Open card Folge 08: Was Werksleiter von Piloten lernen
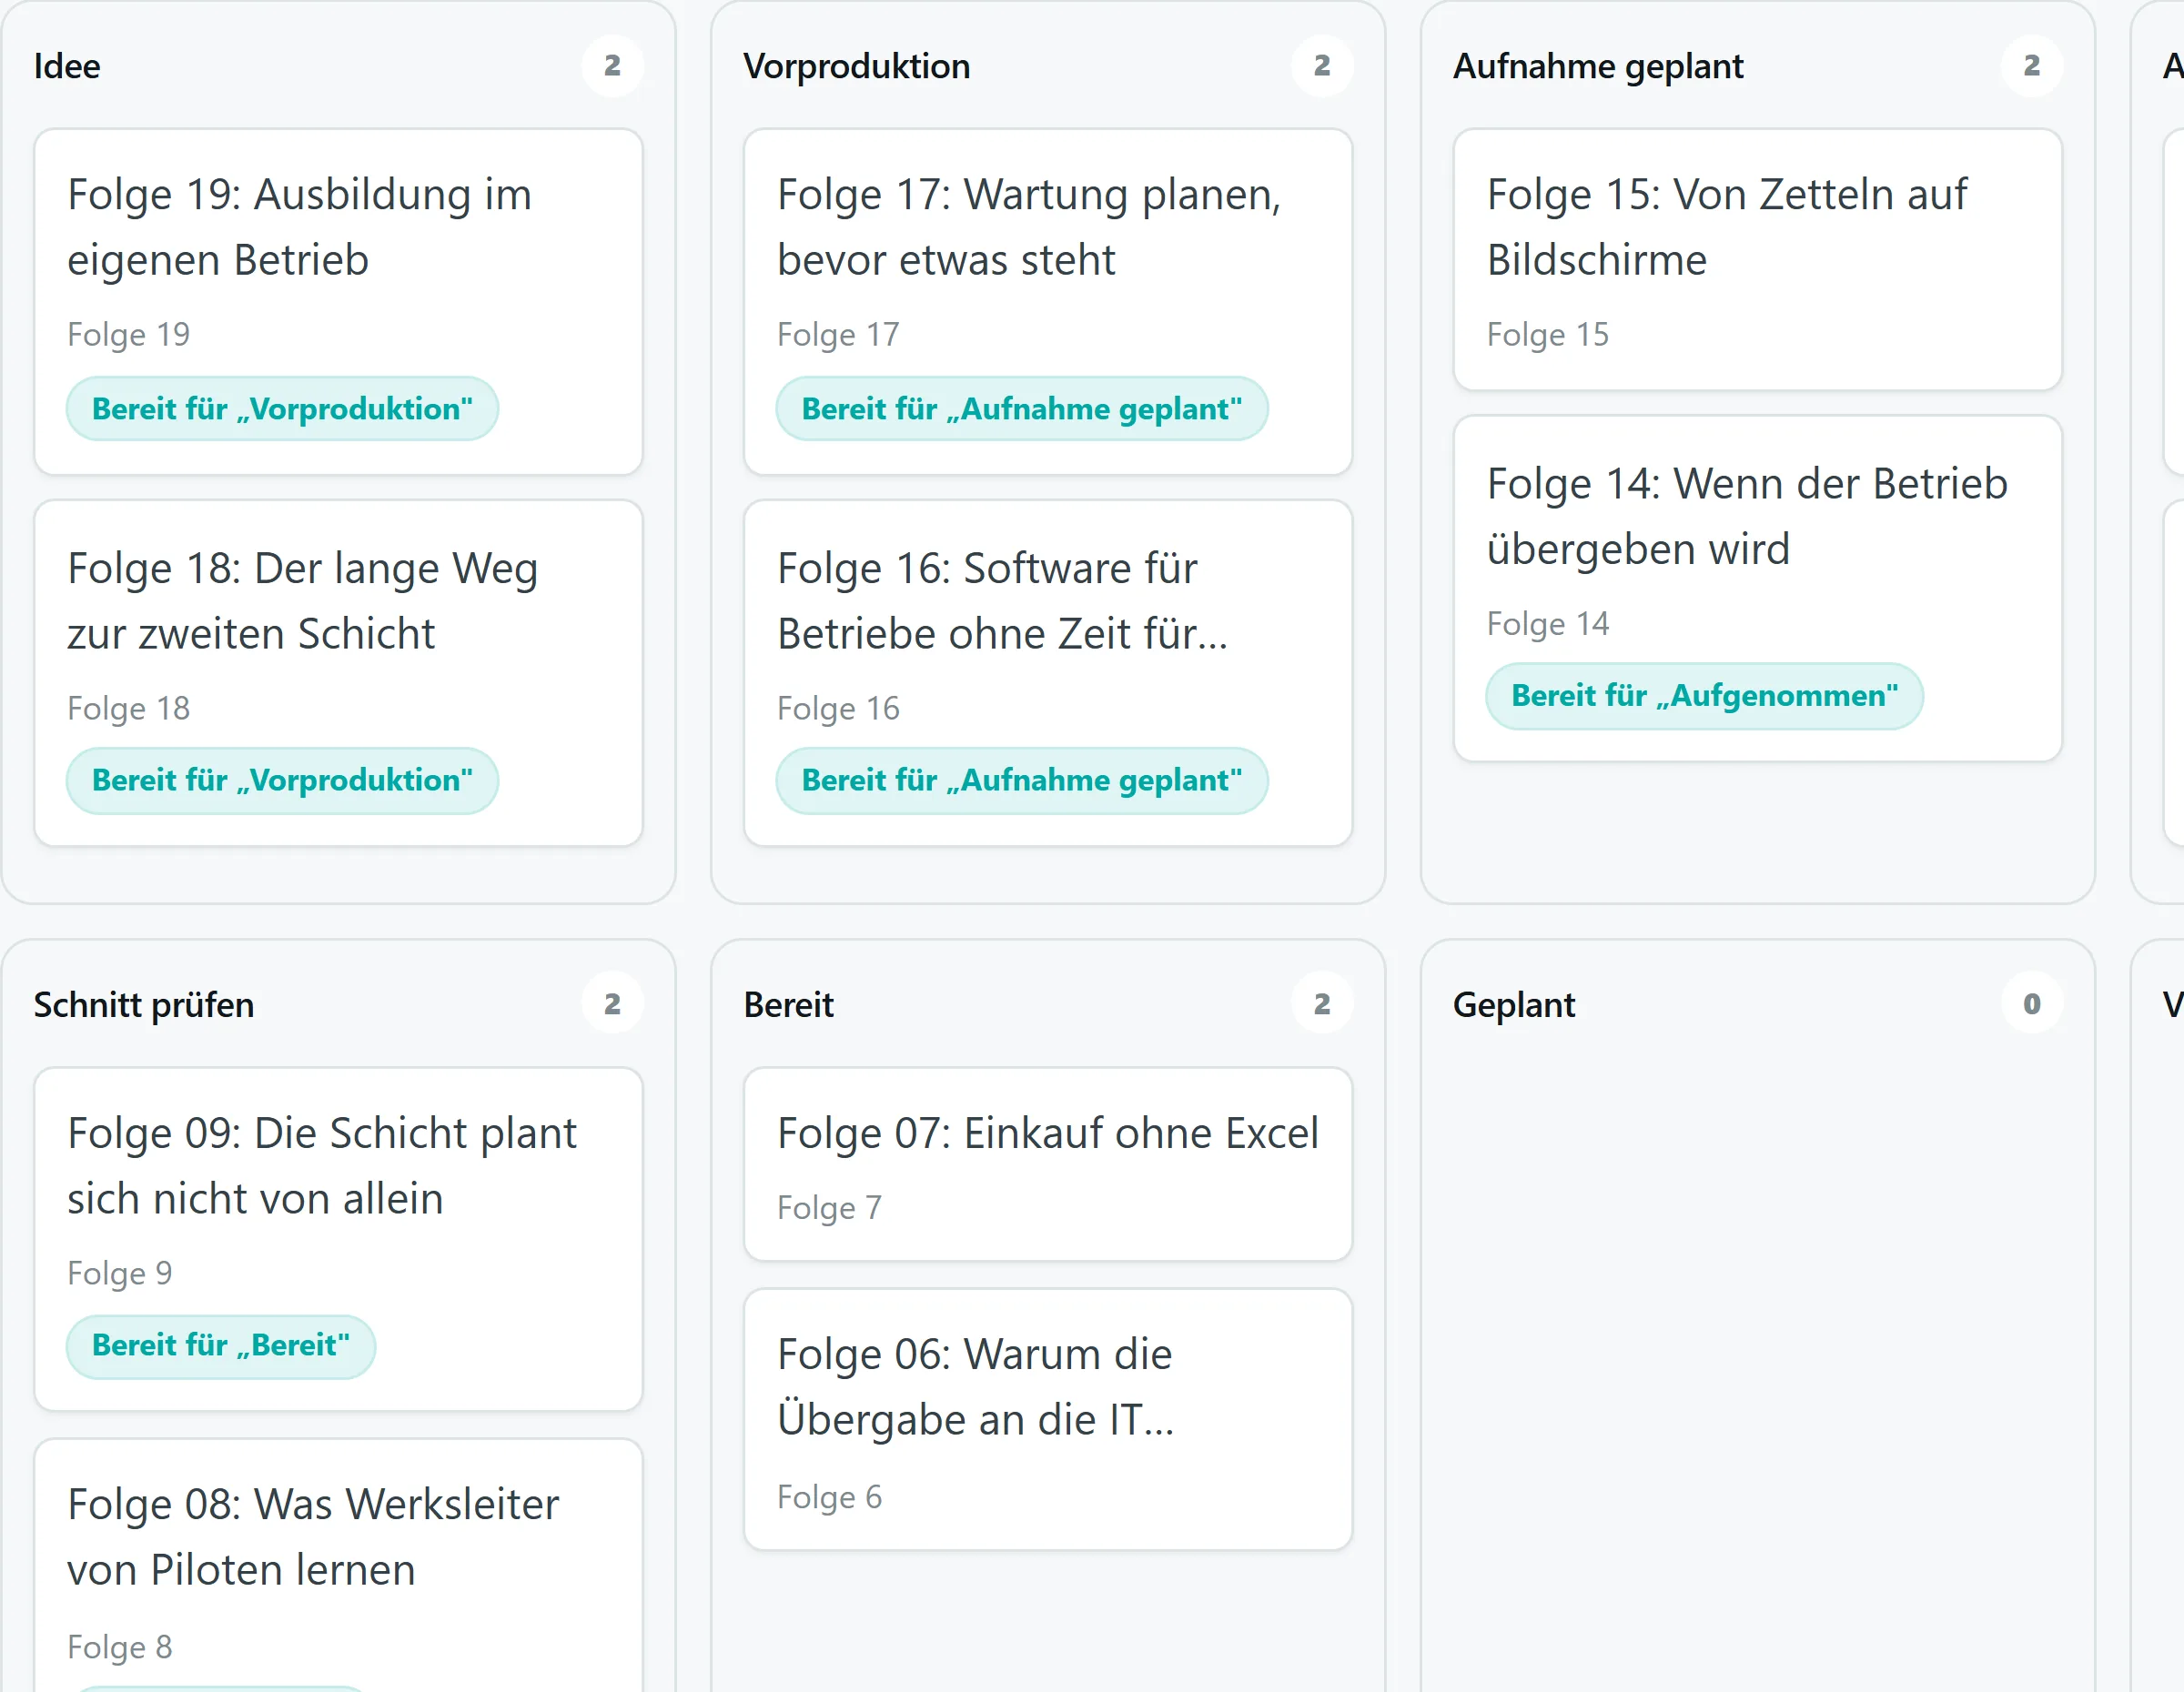The image size is (2184, 1692). pos(338,1566)
